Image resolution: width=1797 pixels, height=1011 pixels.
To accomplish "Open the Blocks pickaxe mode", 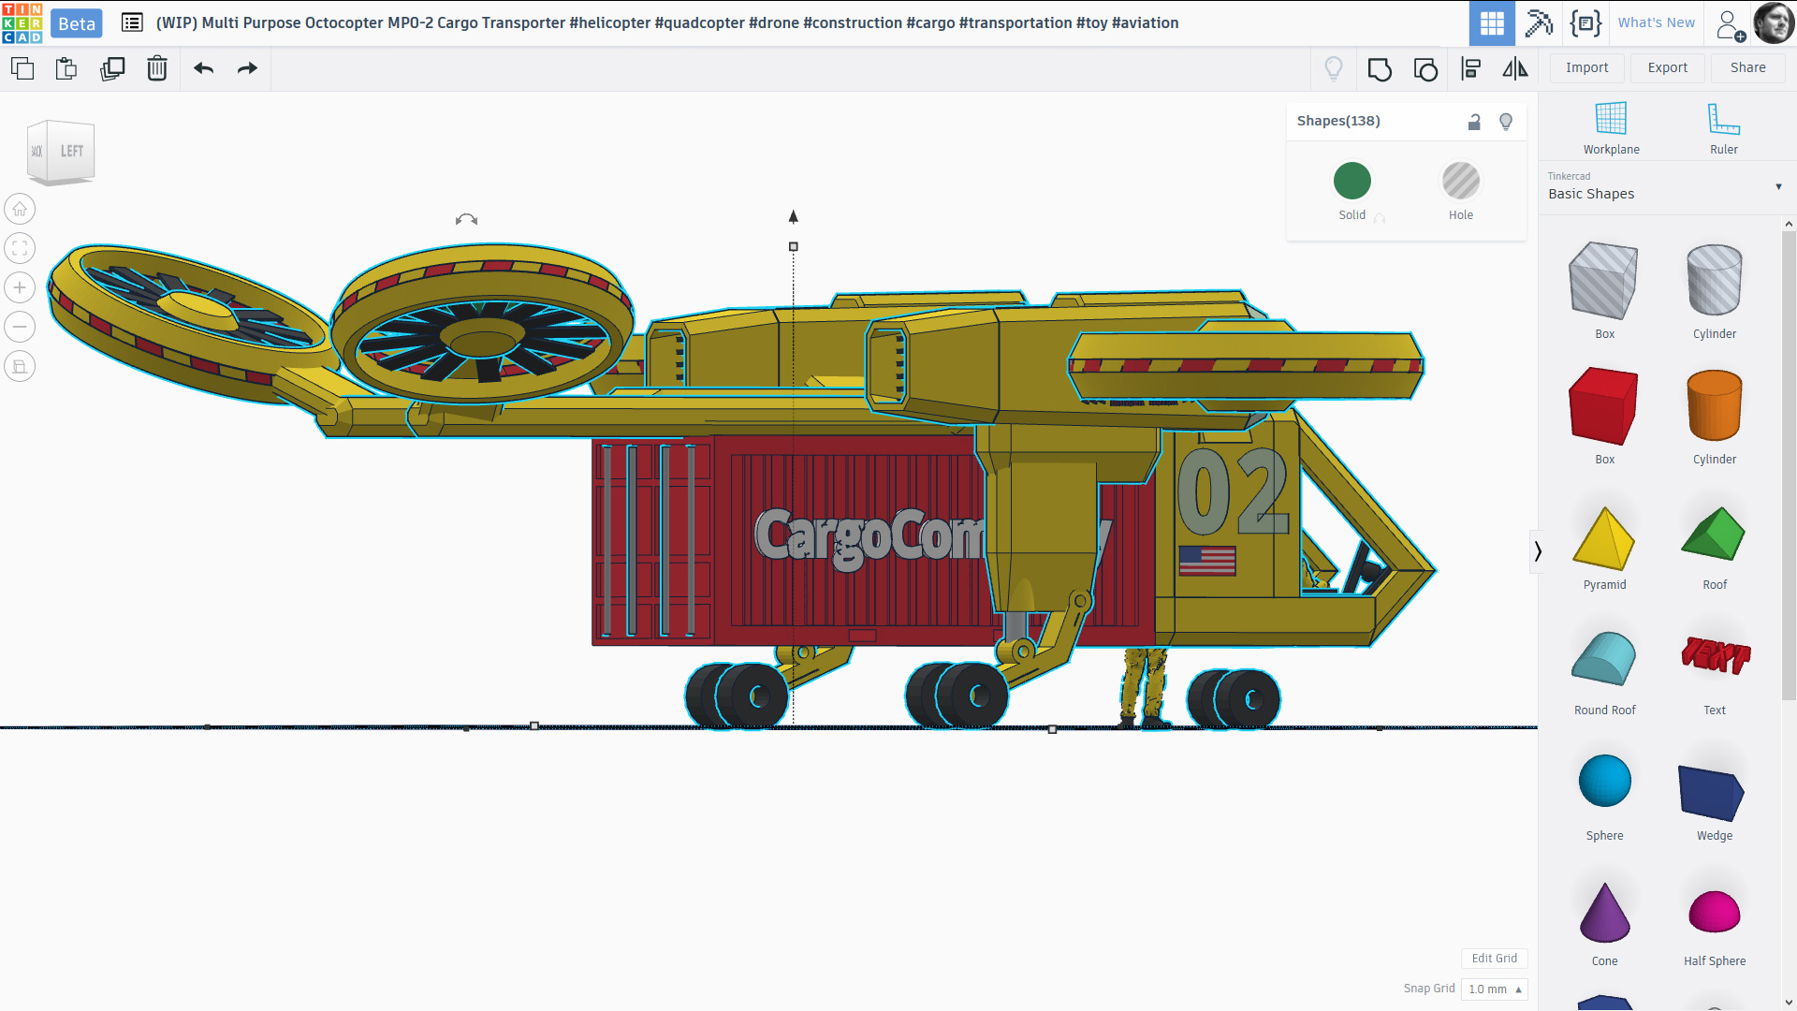I will (1539, 22).
